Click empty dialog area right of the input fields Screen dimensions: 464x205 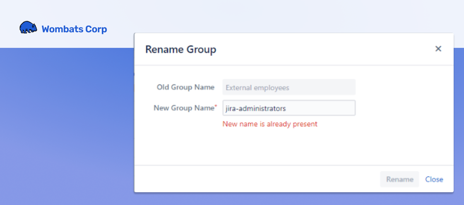point(401,99)
